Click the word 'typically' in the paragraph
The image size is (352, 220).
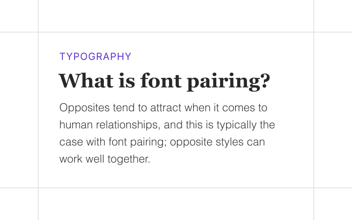click(236, 125)
